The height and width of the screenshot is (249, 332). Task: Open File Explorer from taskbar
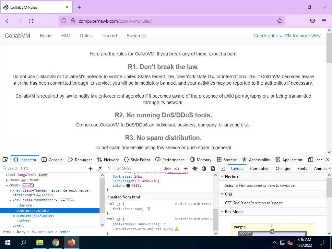click(40, 243)
